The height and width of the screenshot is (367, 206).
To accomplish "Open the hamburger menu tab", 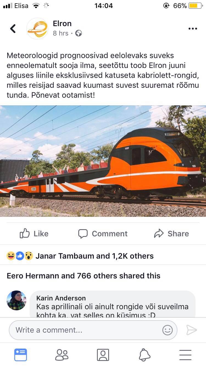I will [x=185, y=355].
